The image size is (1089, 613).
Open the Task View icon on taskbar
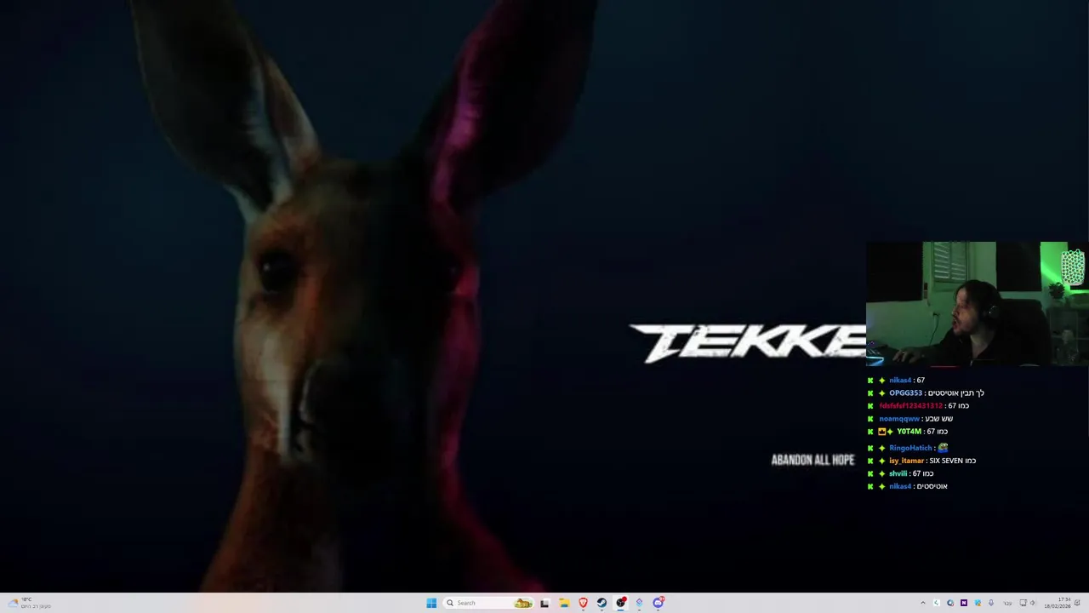coord(544,603)
